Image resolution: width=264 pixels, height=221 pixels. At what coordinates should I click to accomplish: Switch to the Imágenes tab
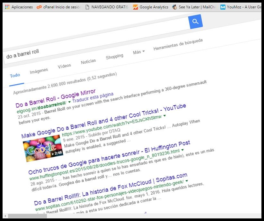[39, 70]
